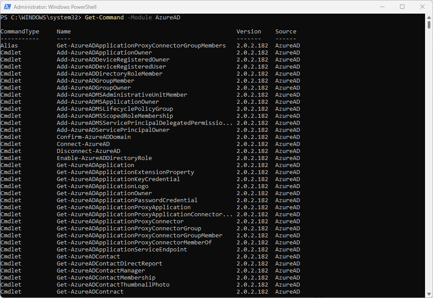
Task: Select 'Add-AzureADMSLifecyclePolicyGroup' in the list
Action: [115, 109]
